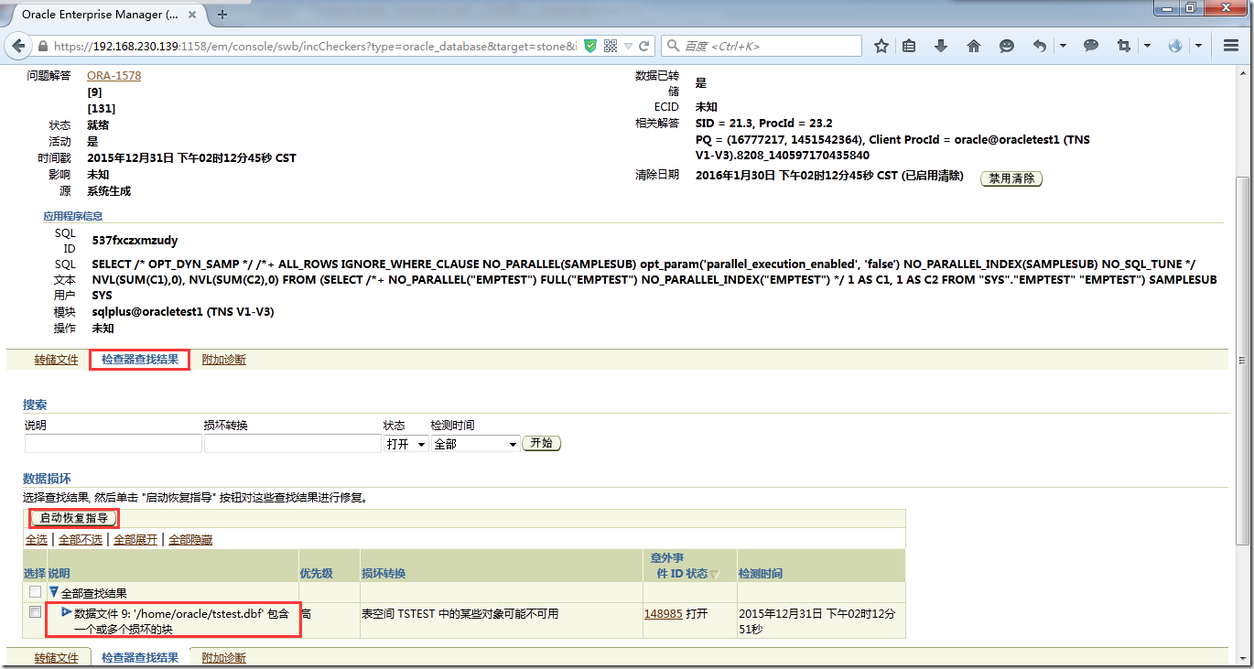Image resolution: width=1254 pixels, height=669 pixels.
Task: Click the 全选 link
Action: pos(36,540)
